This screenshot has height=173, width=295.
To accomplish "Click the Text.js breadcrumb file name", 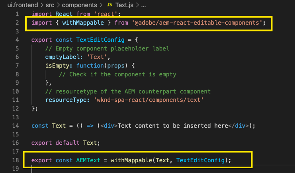I will click(x=124, y=6).
